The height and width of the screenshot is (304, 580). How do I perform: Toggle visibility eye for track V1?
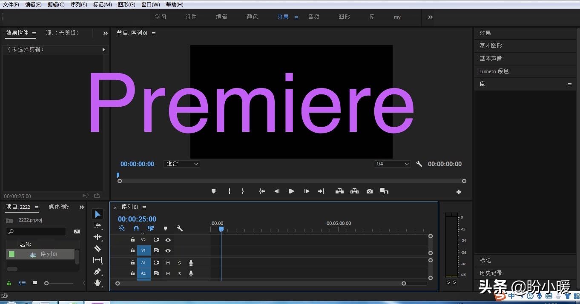pyautogui.click(x=168, y=250)
